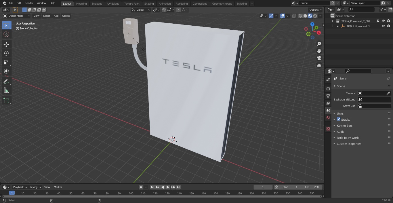Switch to the Shading workspace tab
Image resolution: width=393 pixels, height=203 pixels.
click(149, 3)
